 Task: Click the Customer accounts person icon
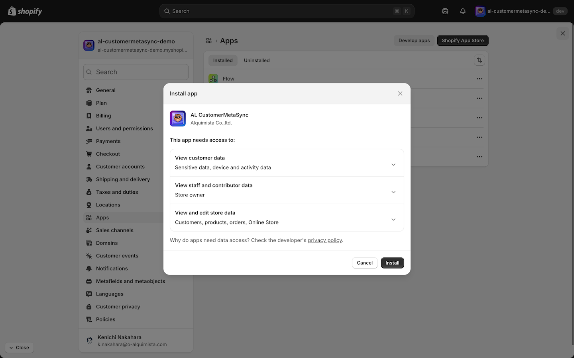click(x=89, y=167)
